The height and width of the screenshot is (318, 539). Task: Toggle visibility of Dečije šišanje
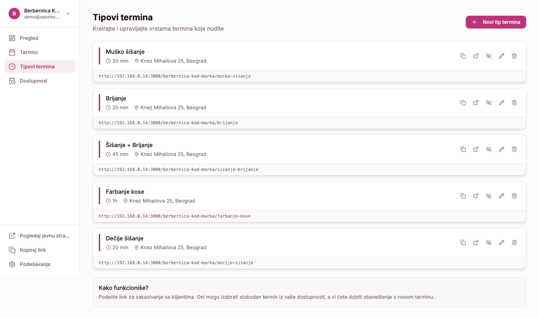tap(489, 243)
